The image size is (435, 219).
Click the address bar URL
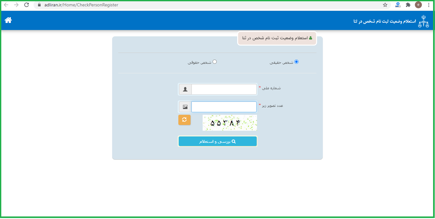82,5
